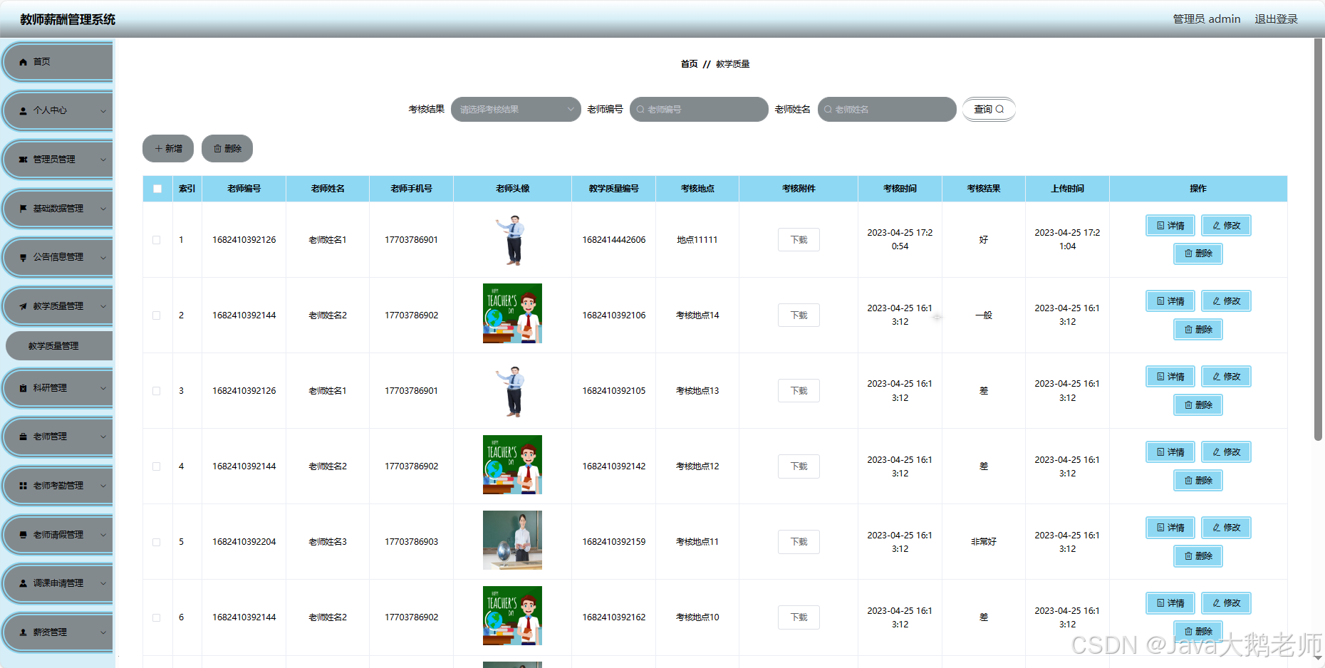1325x668 pixels.
Task: Click the 管理员 admin user label
Action: pos(1207,19)
